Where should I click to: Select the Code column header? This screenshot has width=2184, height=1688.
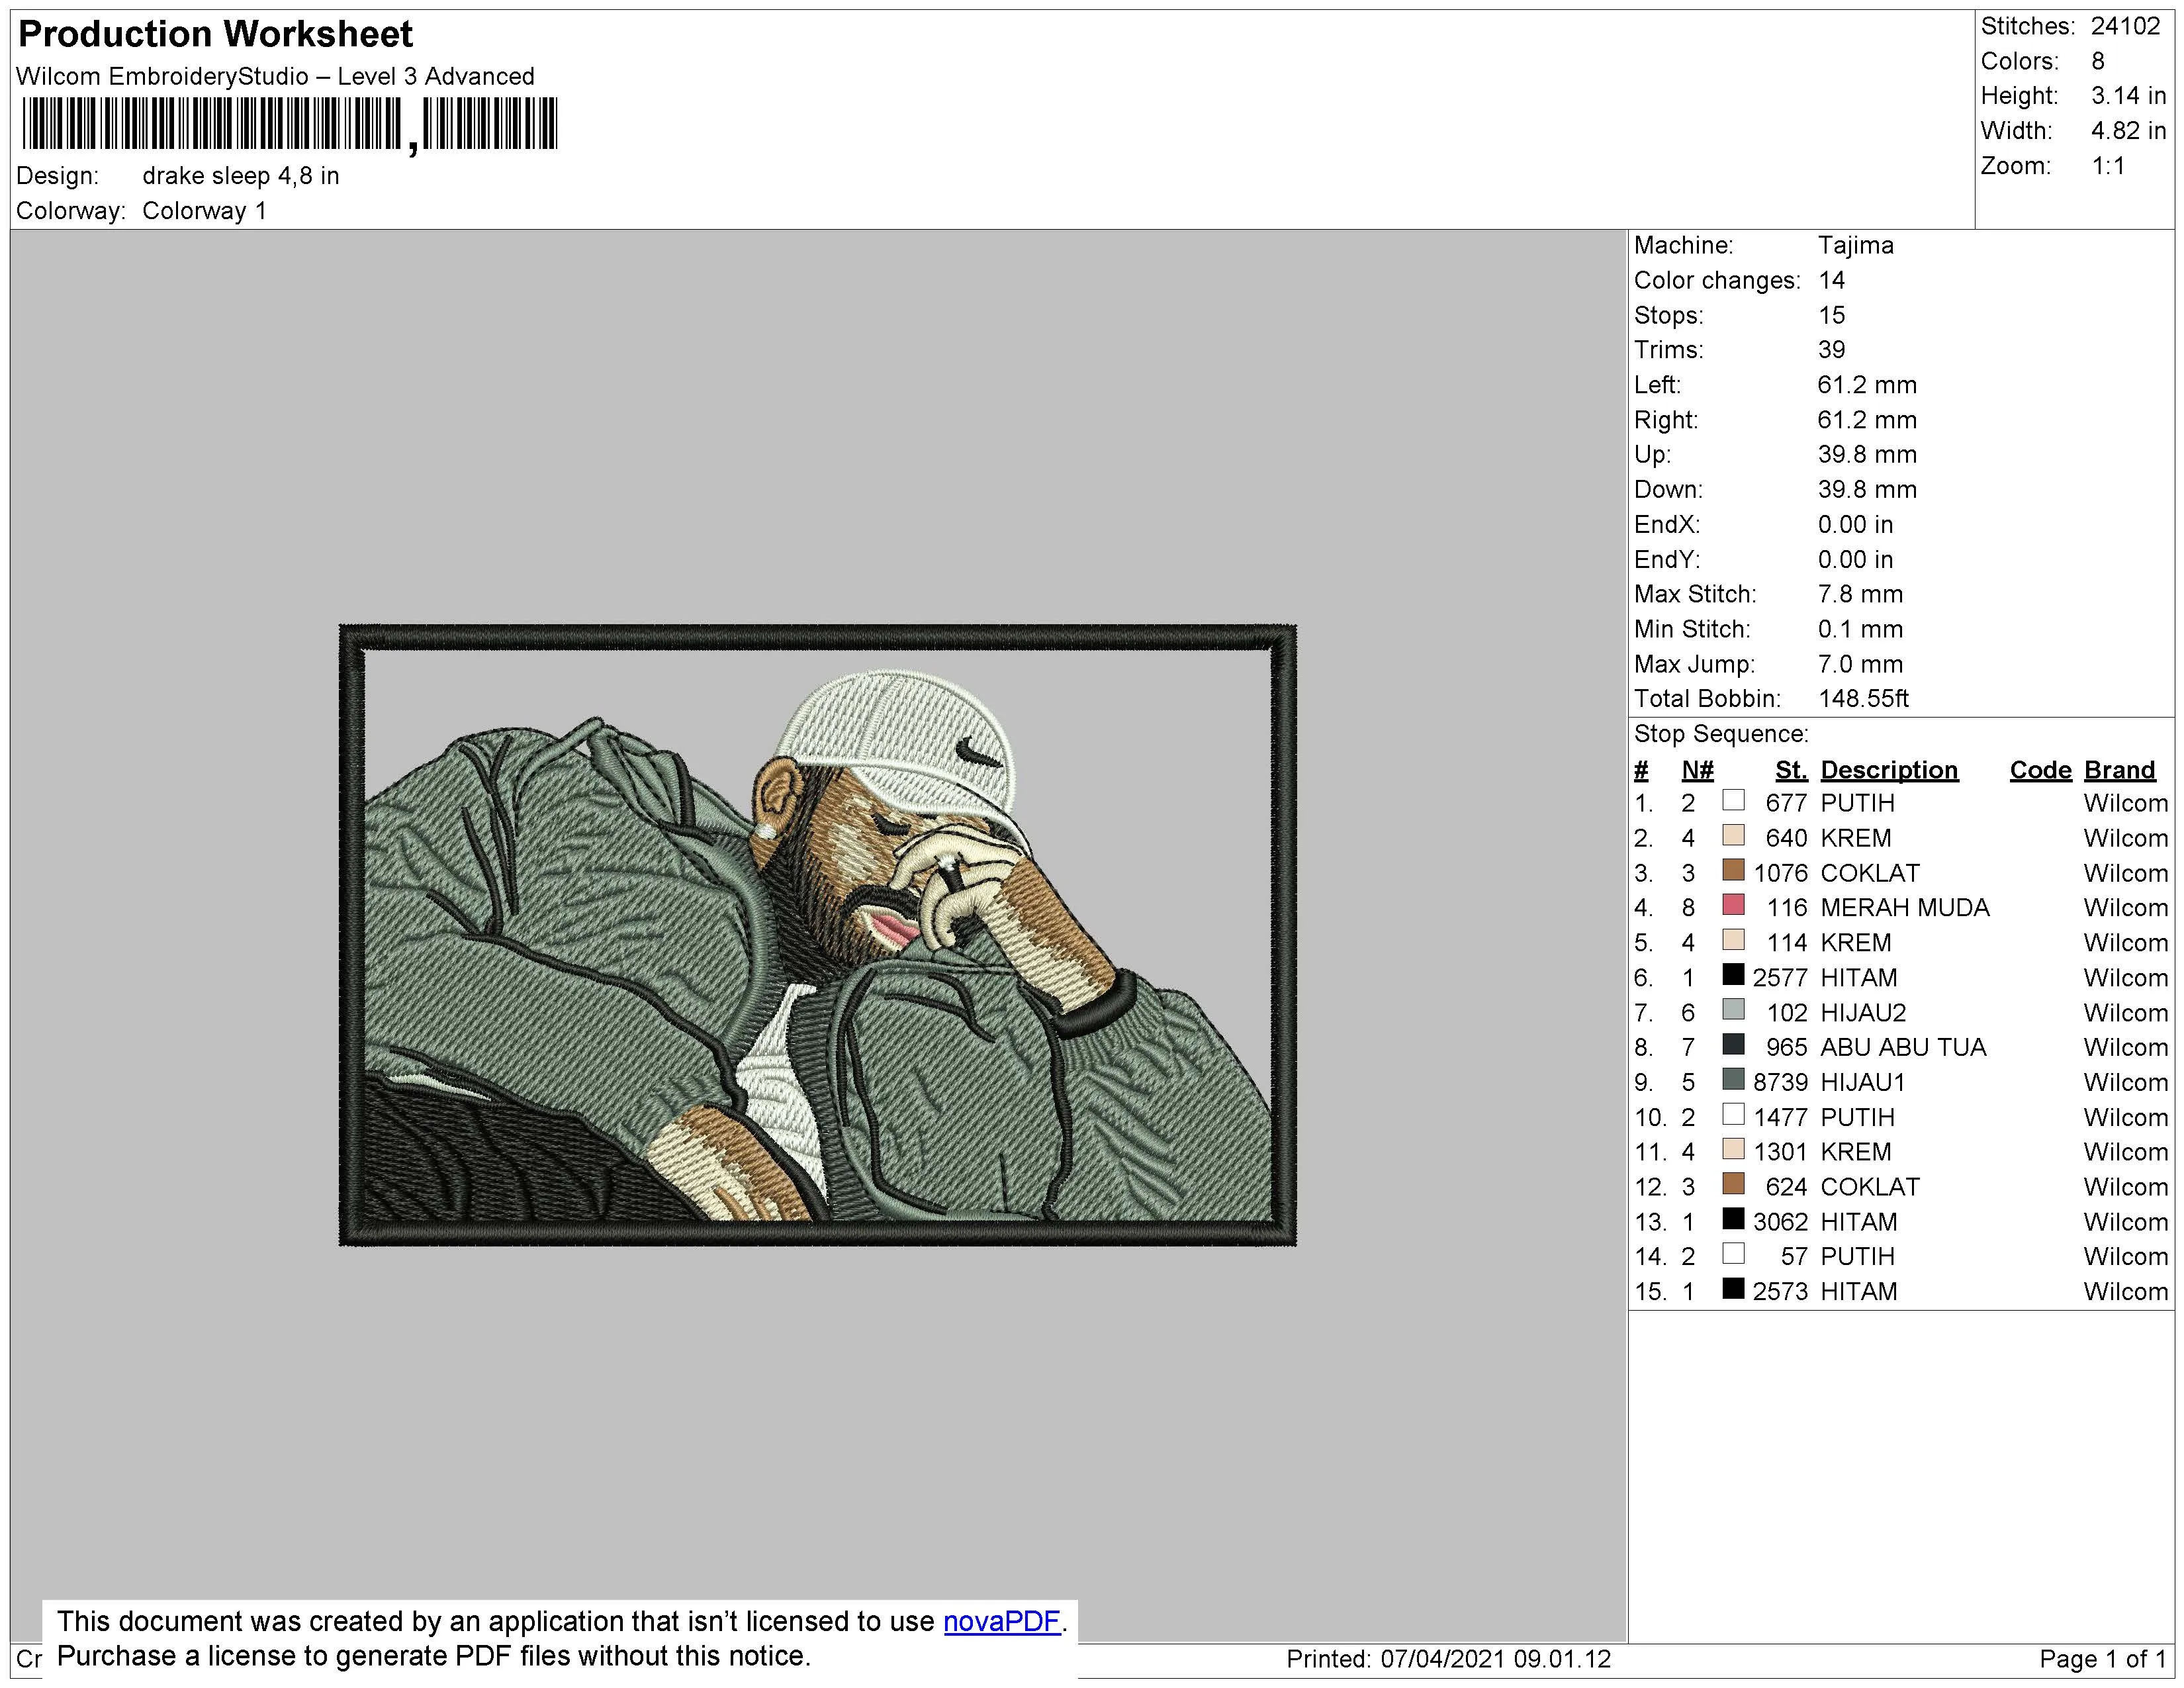click(x=2040, y=770)
